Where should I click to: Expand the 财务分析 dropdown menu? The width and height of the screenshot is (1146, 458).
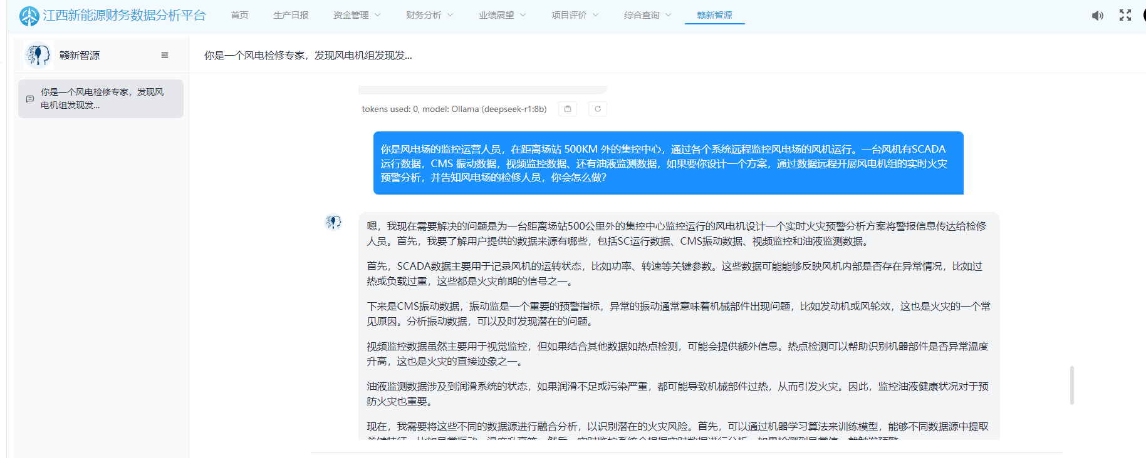pos(429,15)
